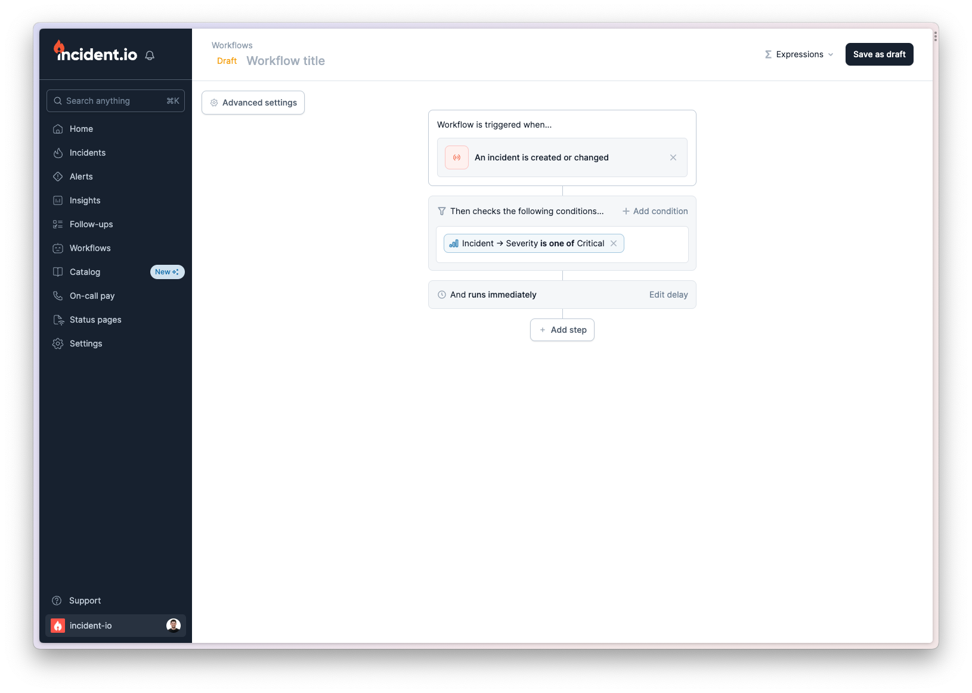Click the Workflows breadcrumb link
The height and width of the screenshot is (693, 972).
(x=232, y=45)
